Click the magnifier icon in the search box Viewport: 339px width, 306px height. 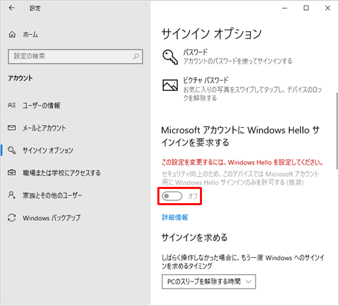point(136,56)
